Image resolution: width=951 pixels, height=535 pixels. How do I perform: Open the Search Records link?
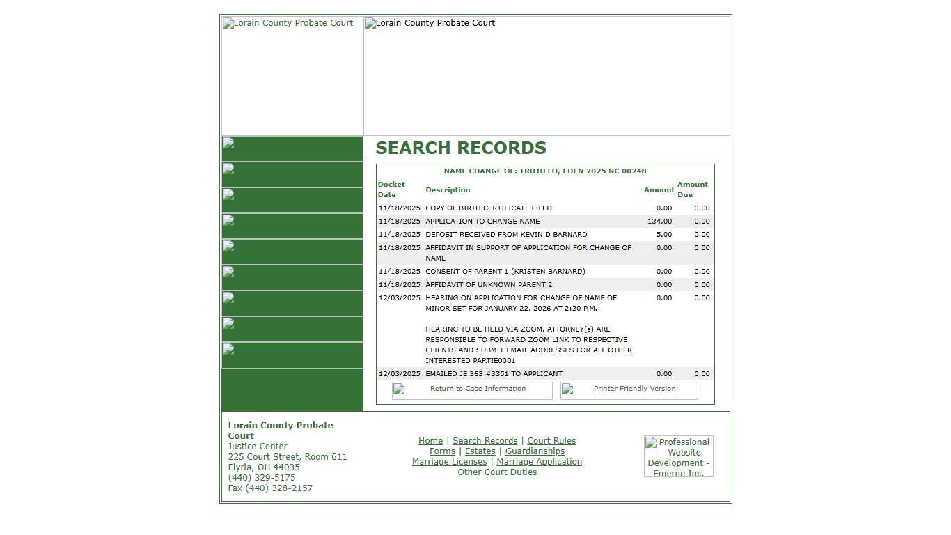point(485,440)
